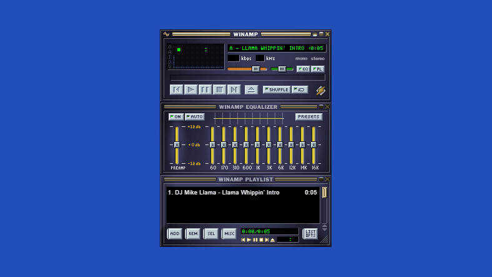This screenshot has height=277, width=492.
Task: Skip to next track button
Action: point(234,89)
